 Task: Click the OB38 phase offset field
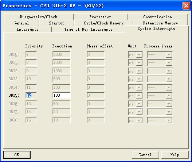pos(95,120)
